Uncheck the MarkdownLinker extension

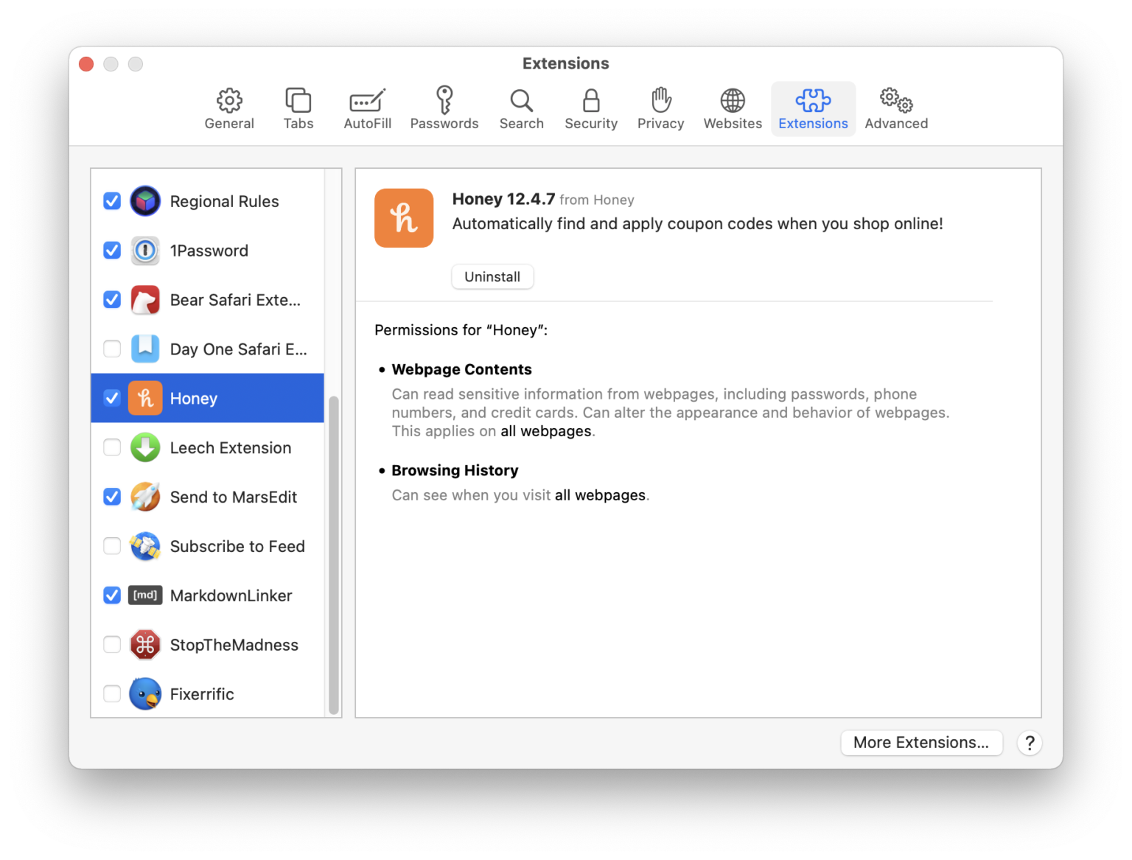pyautogui.click(x=111, y=595)
